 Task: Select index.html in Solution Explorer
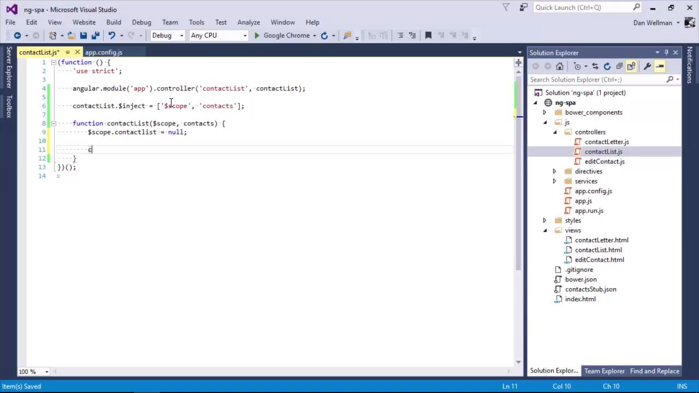pyautogui.click(x=580, y=299)
